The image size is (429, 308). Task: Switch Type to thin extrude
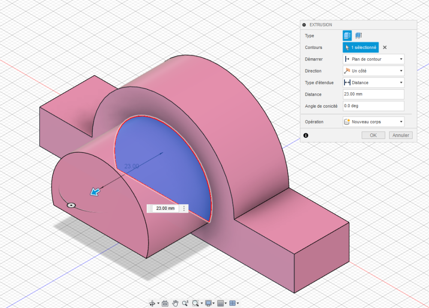pos(358,36)
